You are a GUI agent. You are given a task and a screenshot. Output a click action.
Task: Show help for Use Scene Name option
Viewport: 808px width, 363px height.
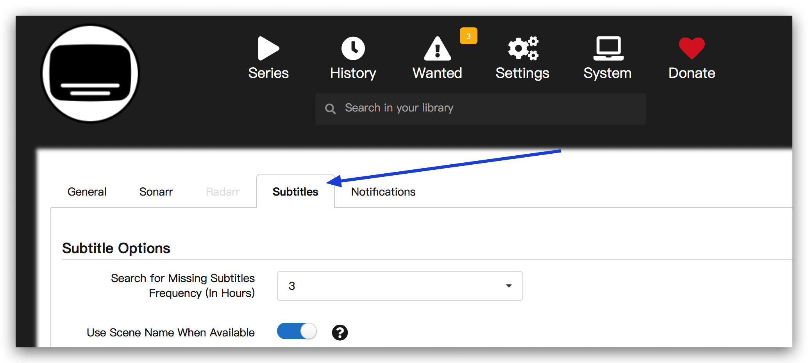340,332
